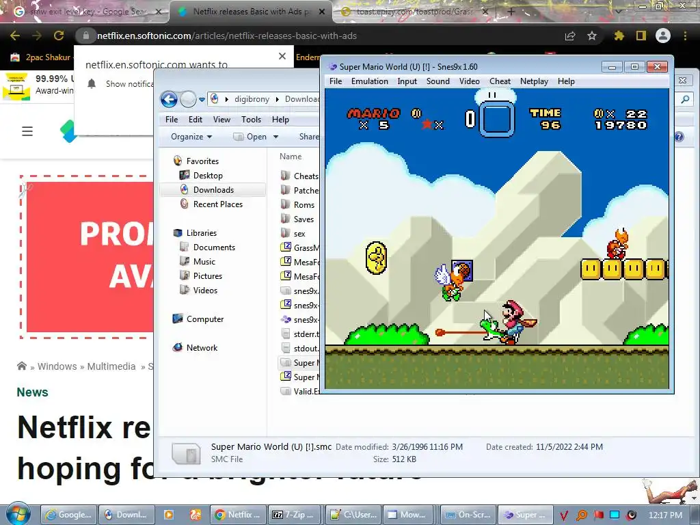Open the Snes9x Sound menu
Image resolution: width=700 pixels, height=525 pixels.
coord(438,81)
